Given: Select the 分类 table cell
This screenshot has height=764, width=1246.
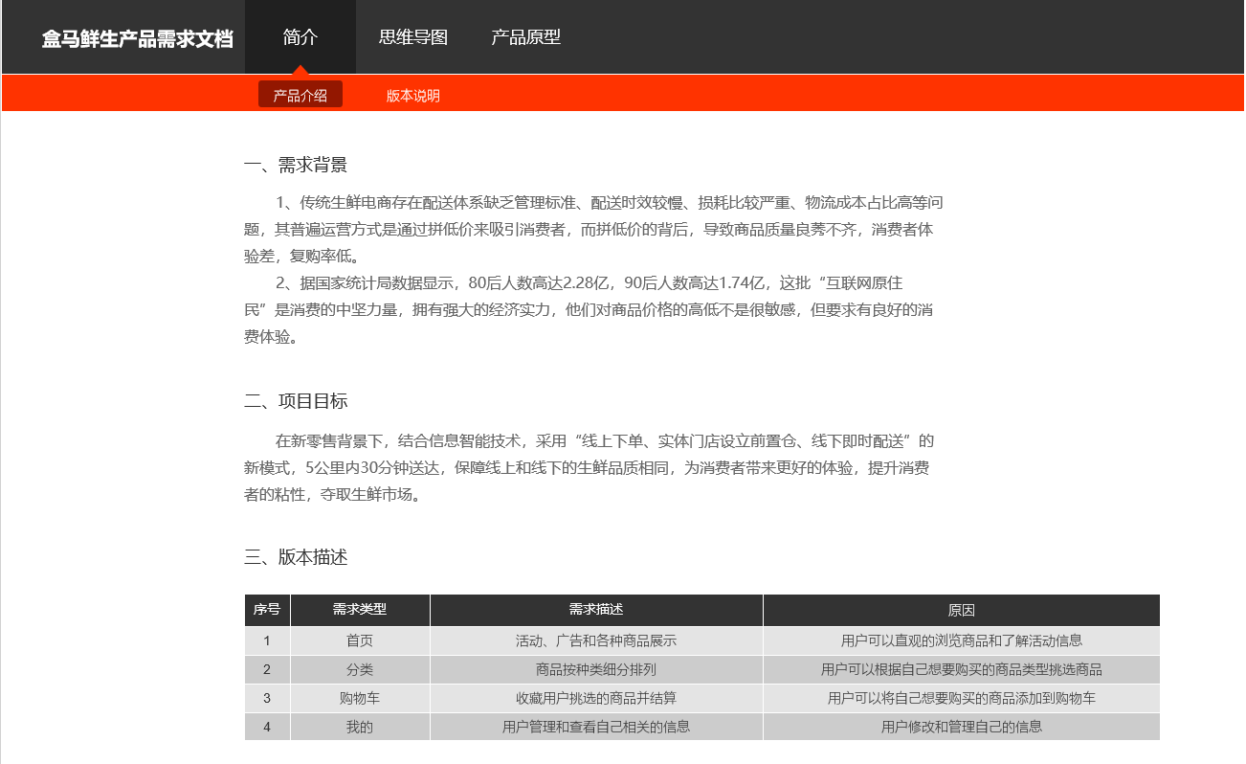Looking at the screenshot, I should point(360,669).
